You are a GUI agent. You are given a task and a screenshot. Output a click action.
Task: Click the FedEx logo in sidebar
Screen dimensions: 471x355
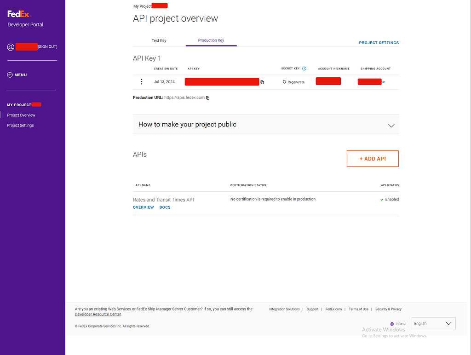(19, 14)
